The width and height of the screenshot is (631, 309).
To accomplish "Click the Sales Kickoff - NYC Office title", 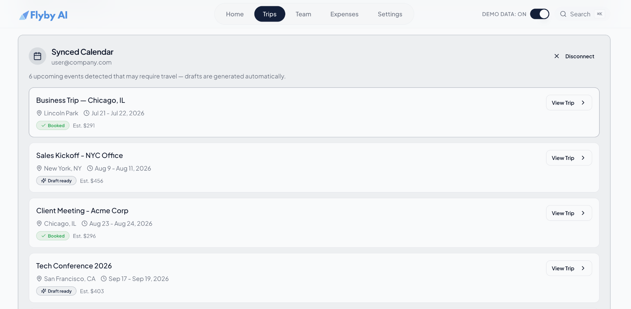I will tap(80, 156).
